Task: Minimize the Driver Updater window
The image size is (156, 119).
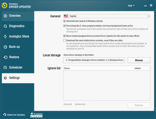Action: (x=145, y=6)
